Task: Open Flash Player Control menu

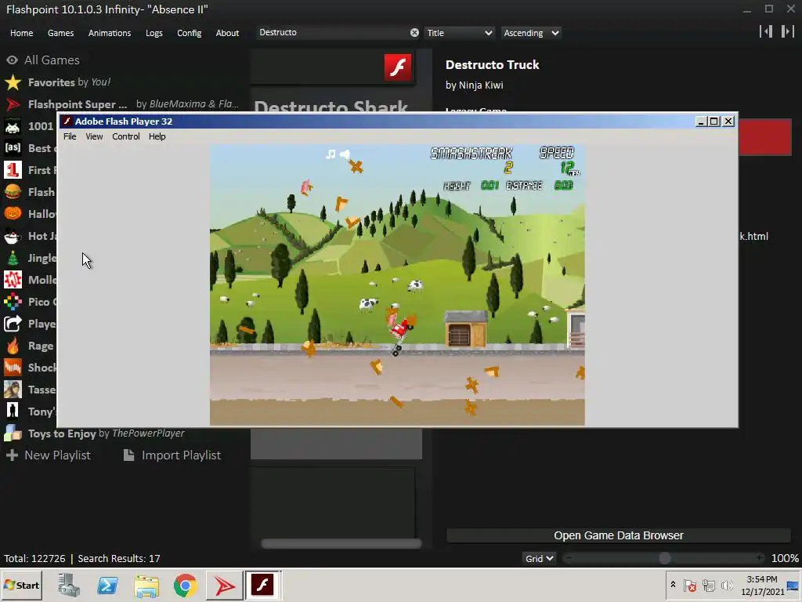Action: tap(126, 136)
